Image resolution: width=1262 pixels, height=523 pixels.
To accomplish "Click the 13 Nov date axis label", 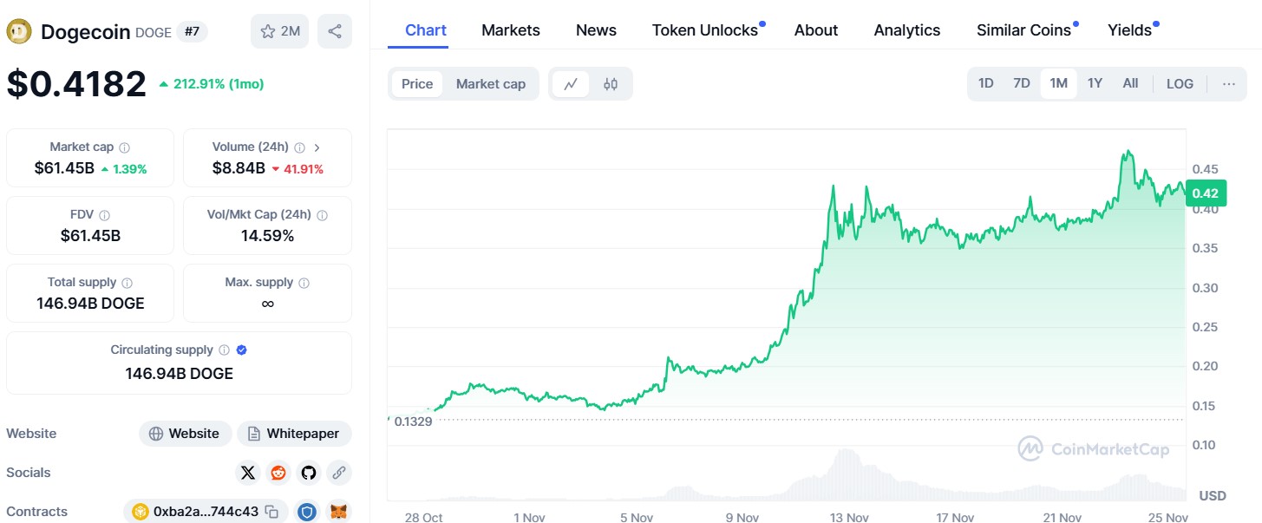I will click(848, 517).
